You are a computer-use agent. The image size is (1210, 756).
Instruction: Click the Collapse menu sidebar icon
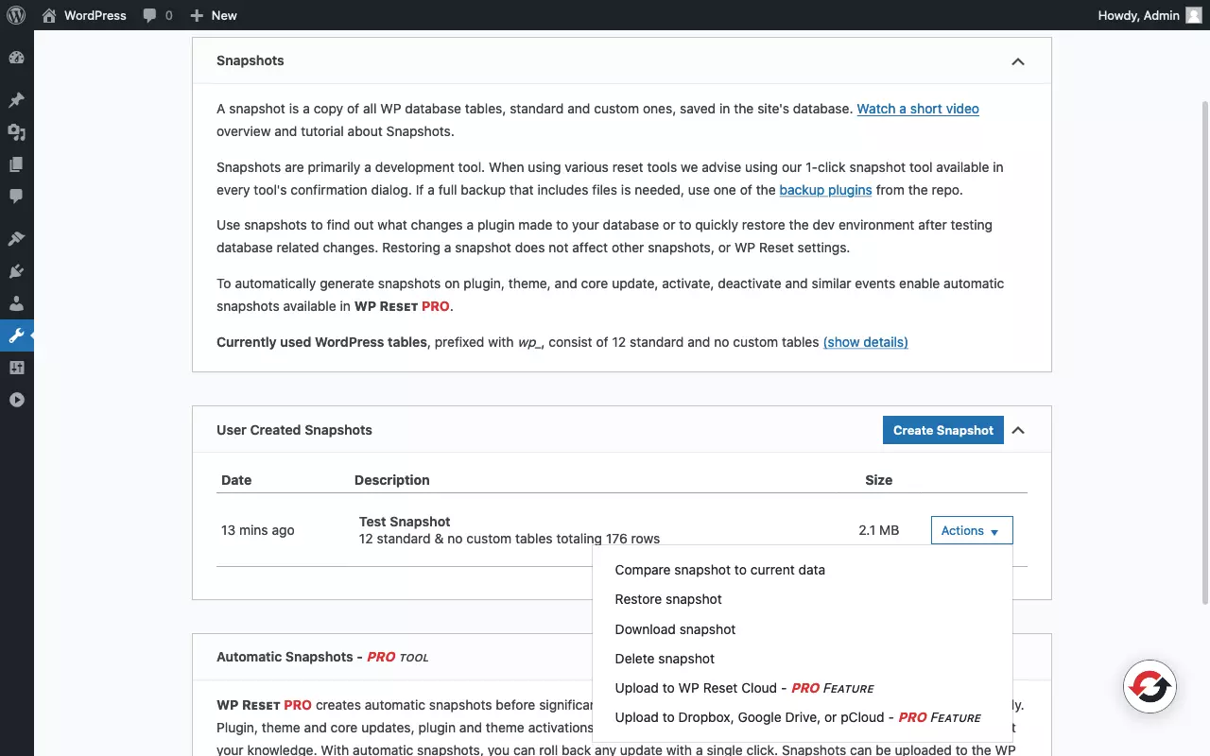pos(16,400)
